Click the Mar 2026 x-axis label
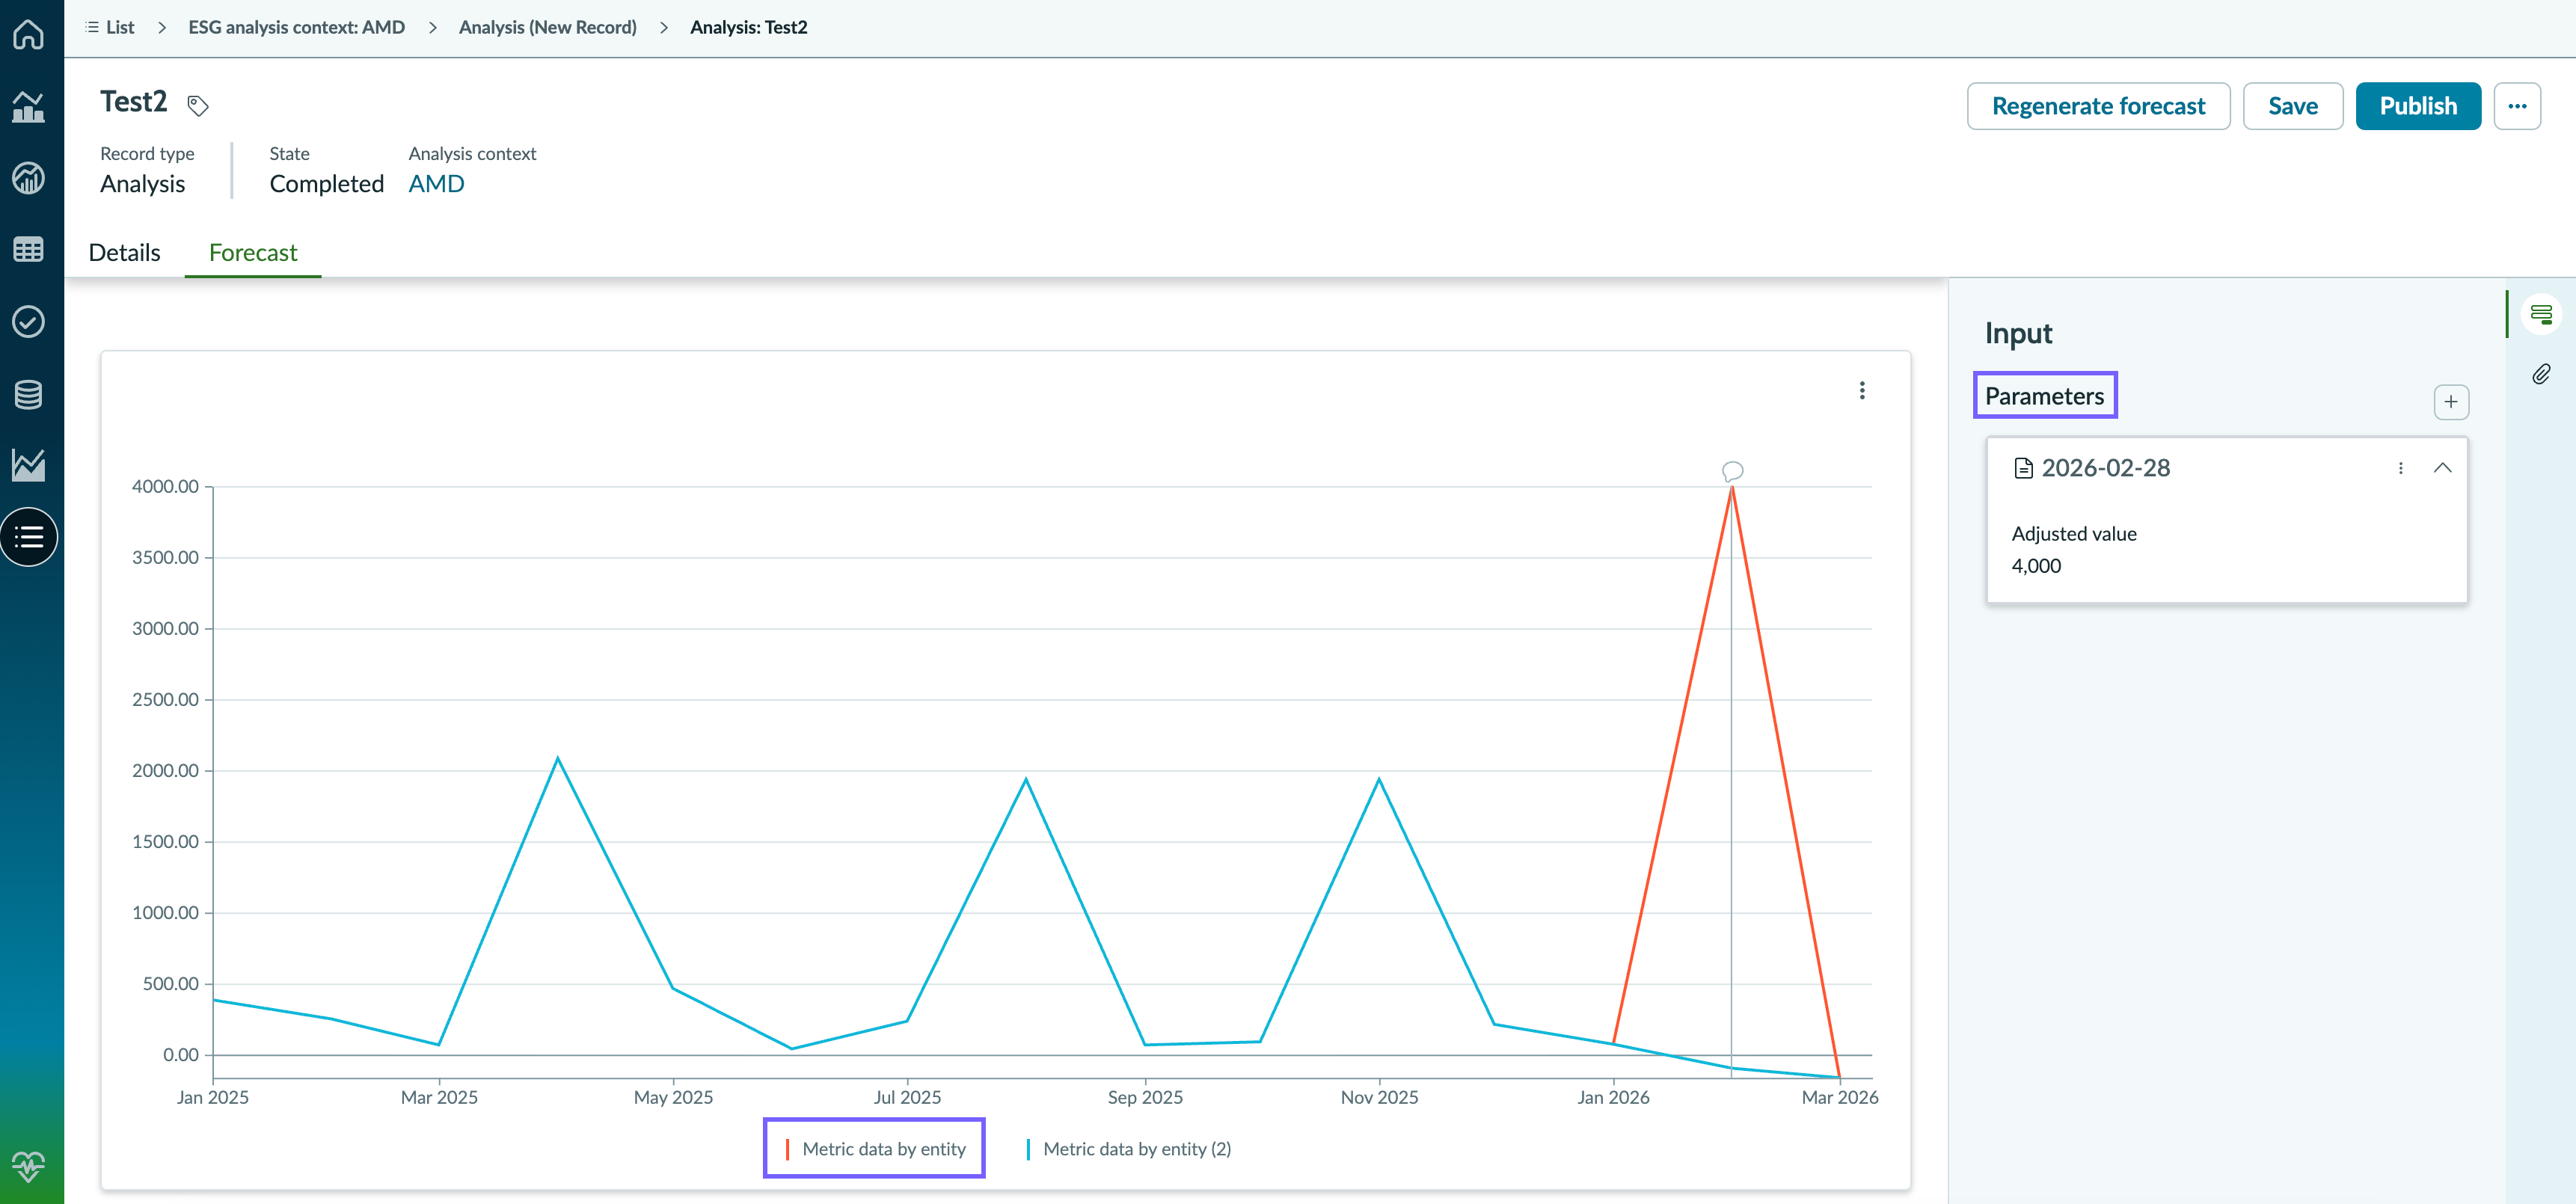 (1839, 1097)
